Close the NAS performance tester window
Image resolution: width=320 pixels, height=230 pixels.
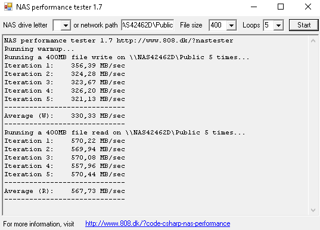click(x=307, y=7)
